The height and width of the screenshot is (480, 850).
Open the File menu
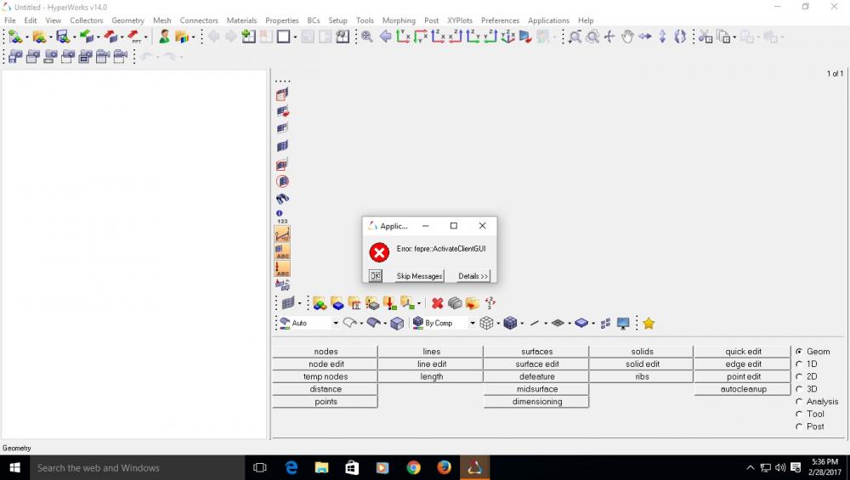click(10, 20)
